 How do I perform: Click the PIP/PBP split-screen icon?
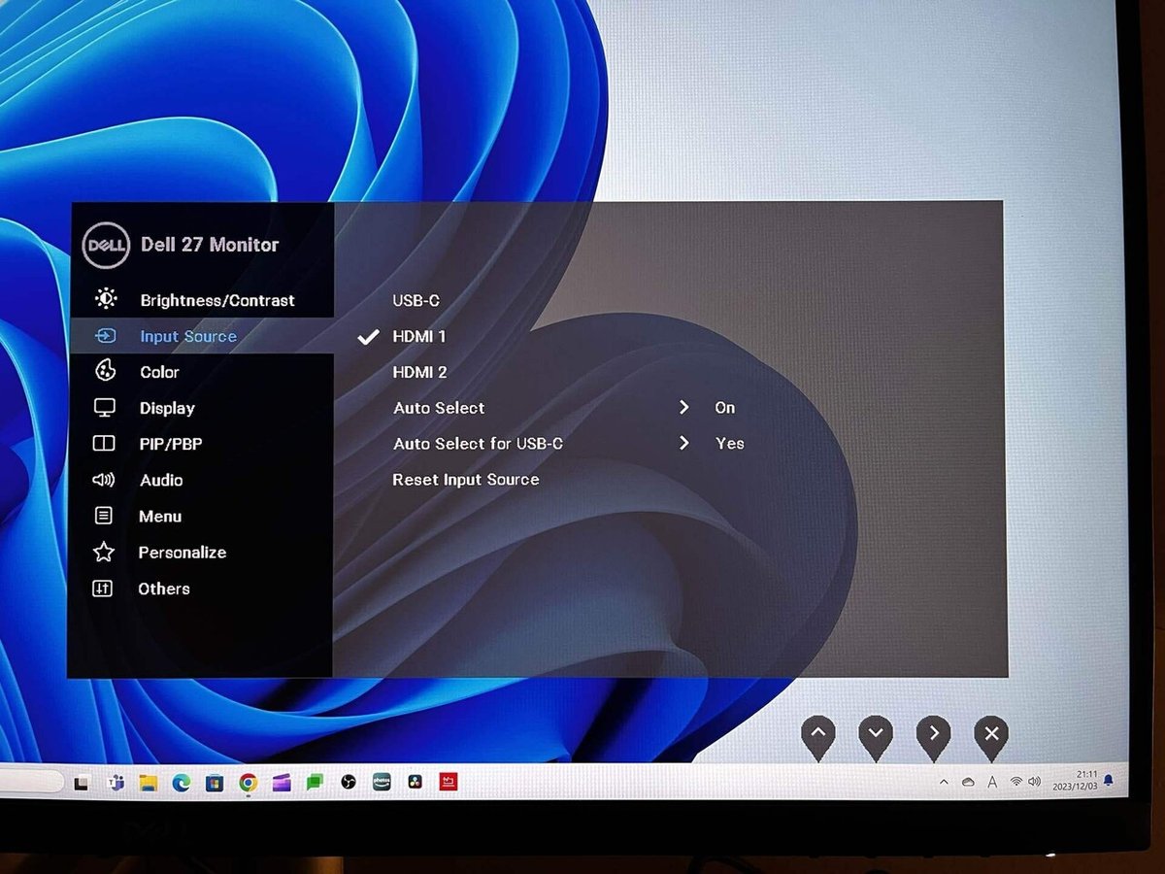[104, 444]
